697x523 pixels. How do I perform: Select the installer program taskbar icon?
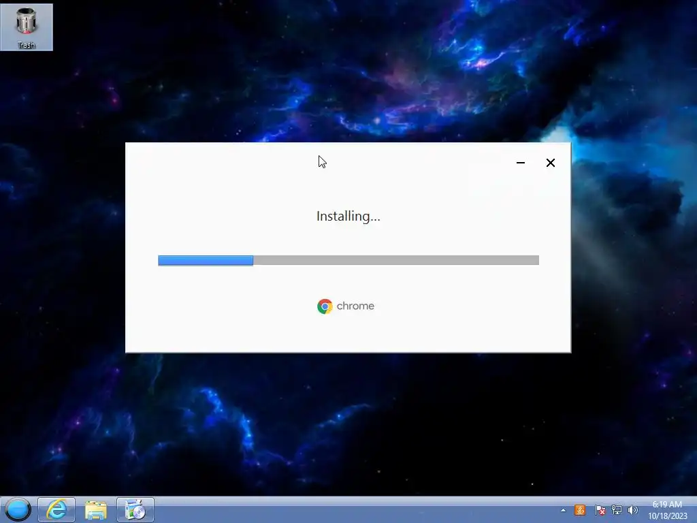(135, 509)
